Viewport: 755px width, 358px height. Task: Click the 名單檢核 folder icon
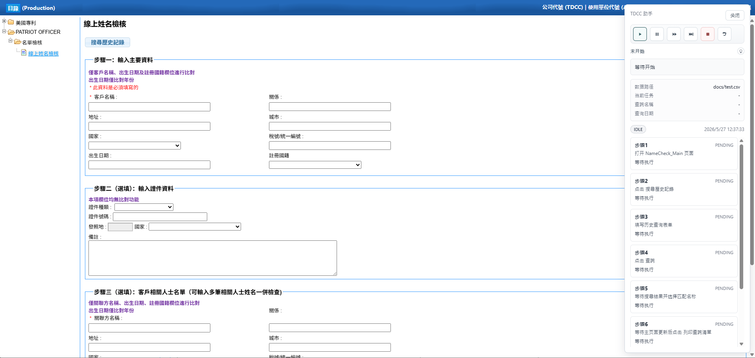pyautogui.click(x=18, y=42)
